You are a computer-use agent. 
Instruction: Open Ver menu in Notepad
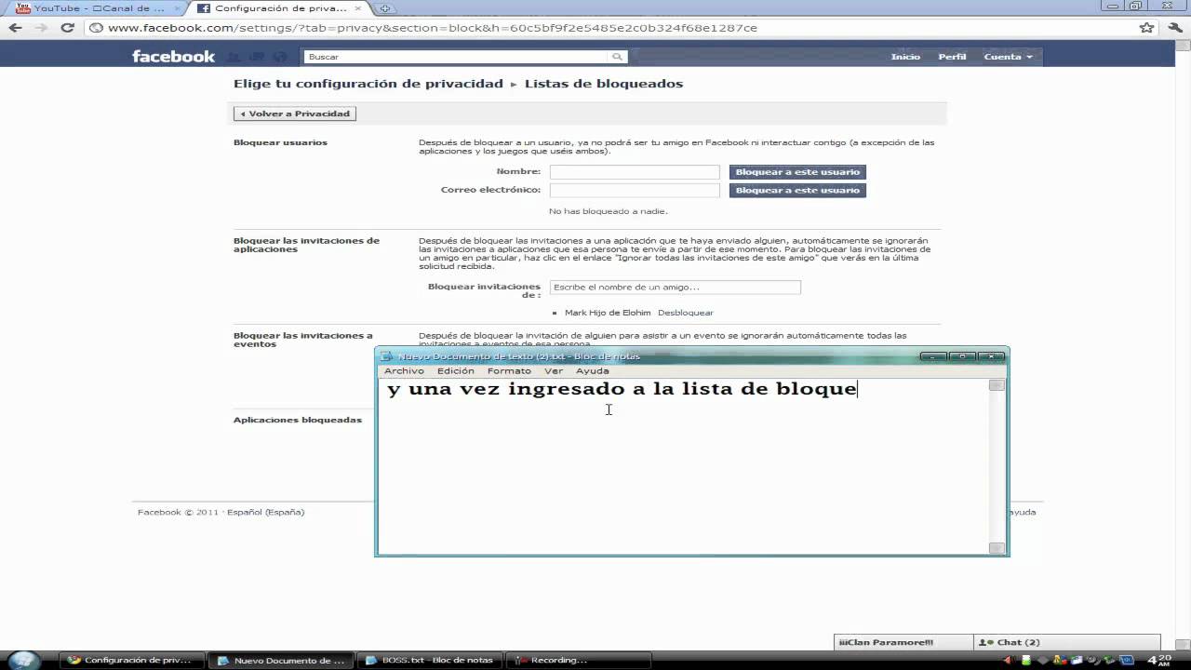[x=554, y=370]
